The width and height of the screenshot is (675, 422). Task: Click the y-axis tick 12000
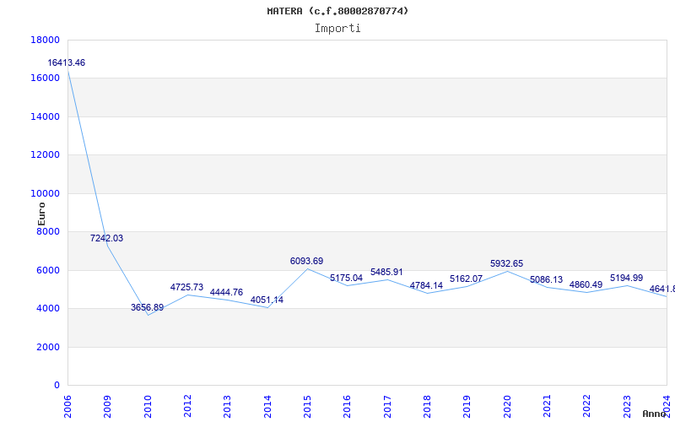point(46,154)
